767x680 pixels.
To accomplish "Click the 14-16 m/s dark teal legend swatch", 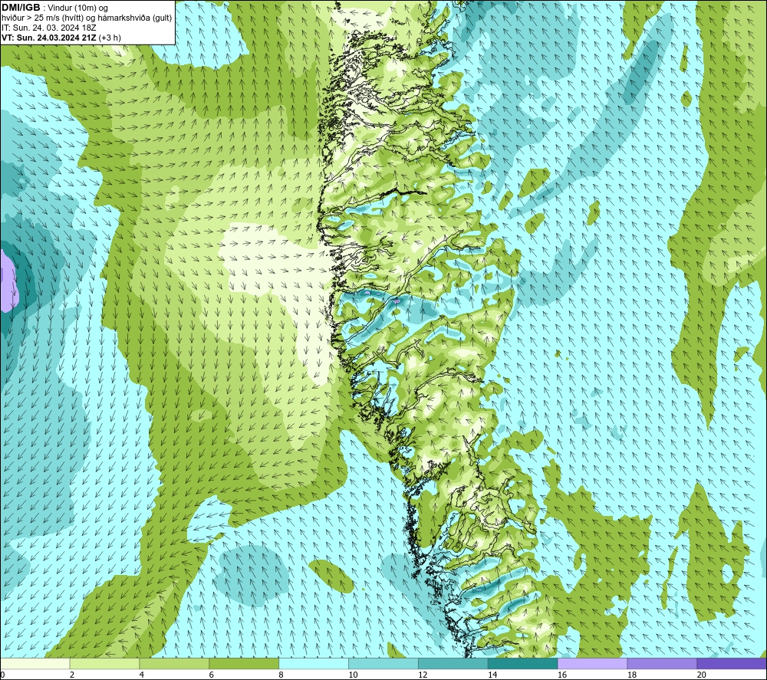I will 522,663.
